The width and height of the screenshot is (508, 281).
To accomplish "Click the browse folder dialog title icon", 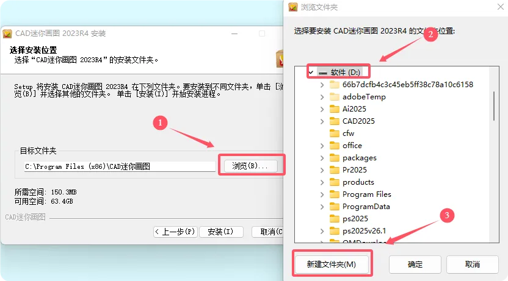I will click(x=293, y=7).
